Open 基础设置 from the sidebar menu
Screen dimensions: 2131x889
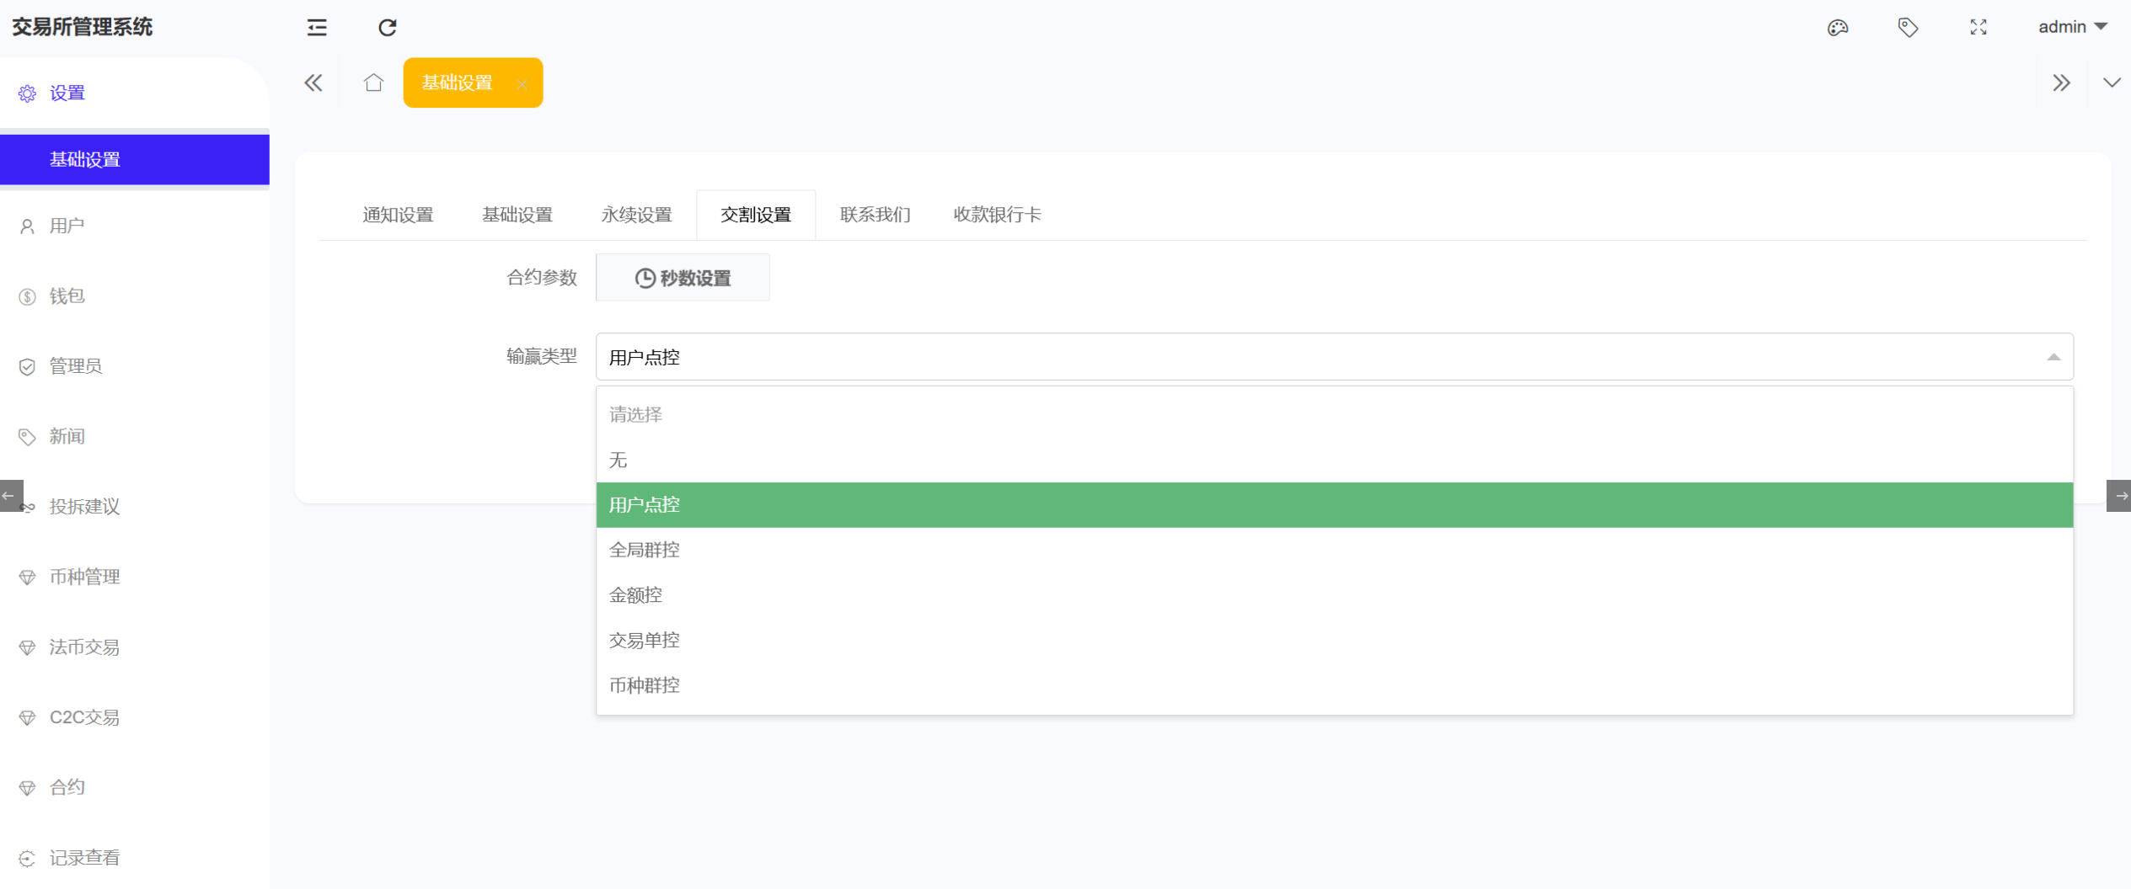tap(83, 159)
